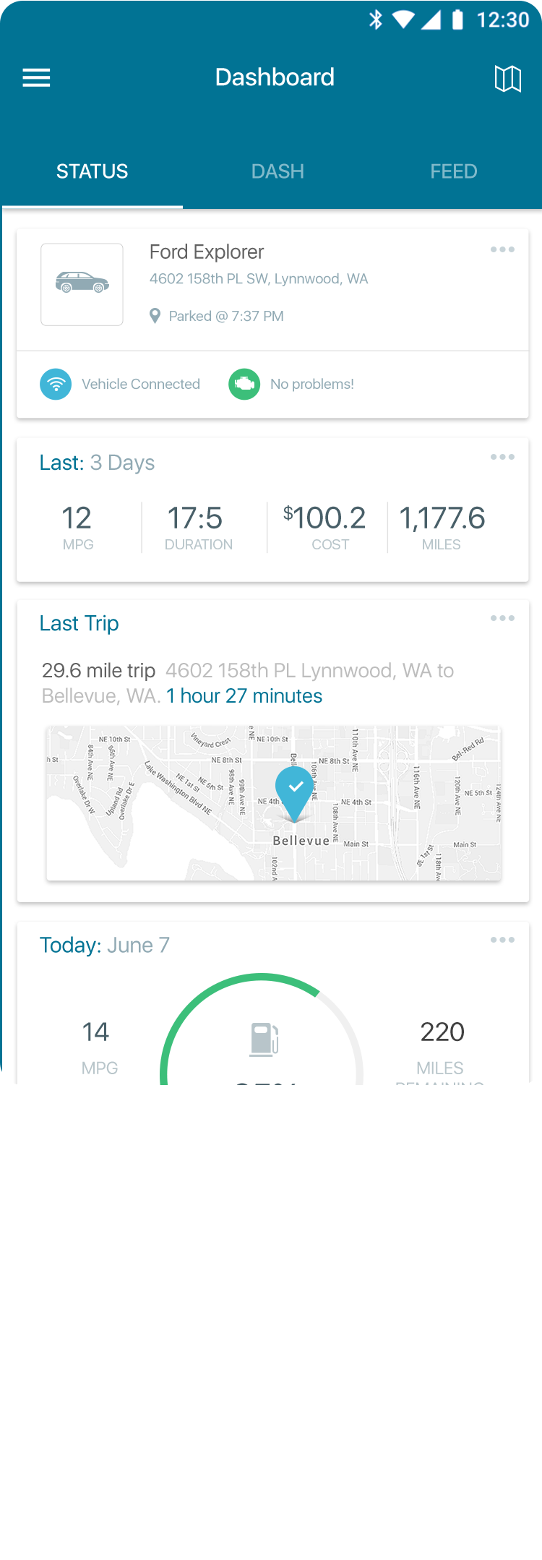This screenshot has height=1560, width=542.
Task: Switch to the FEED tab
Action: (453, 171)
